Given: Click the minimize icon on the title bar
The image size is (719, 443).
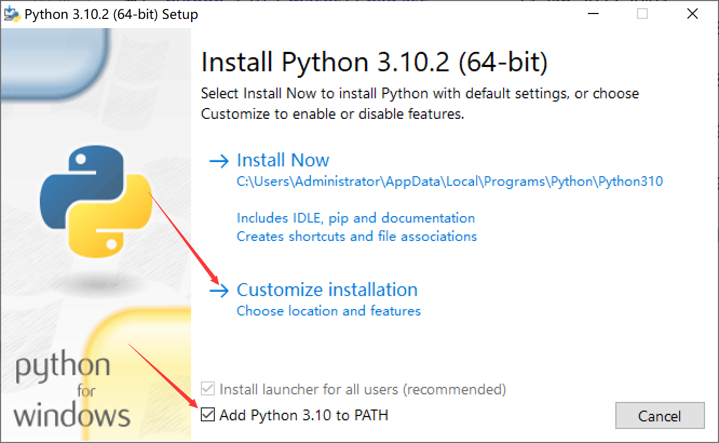Looking at the screenshot, I should (592, 14).
